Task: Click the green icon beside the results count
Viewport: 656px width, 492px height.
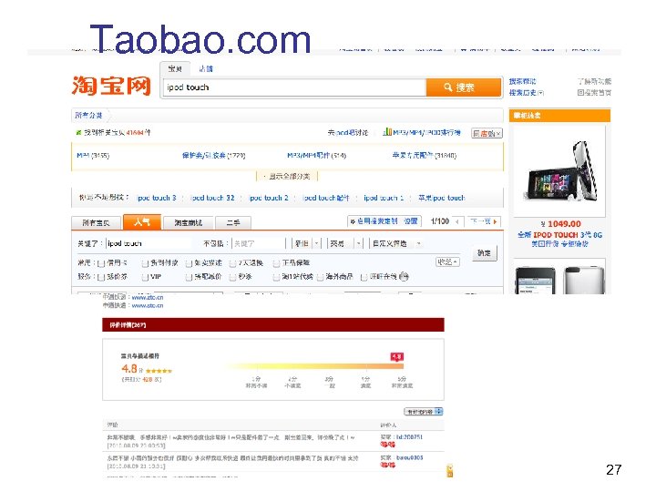Action: point(78,133)
